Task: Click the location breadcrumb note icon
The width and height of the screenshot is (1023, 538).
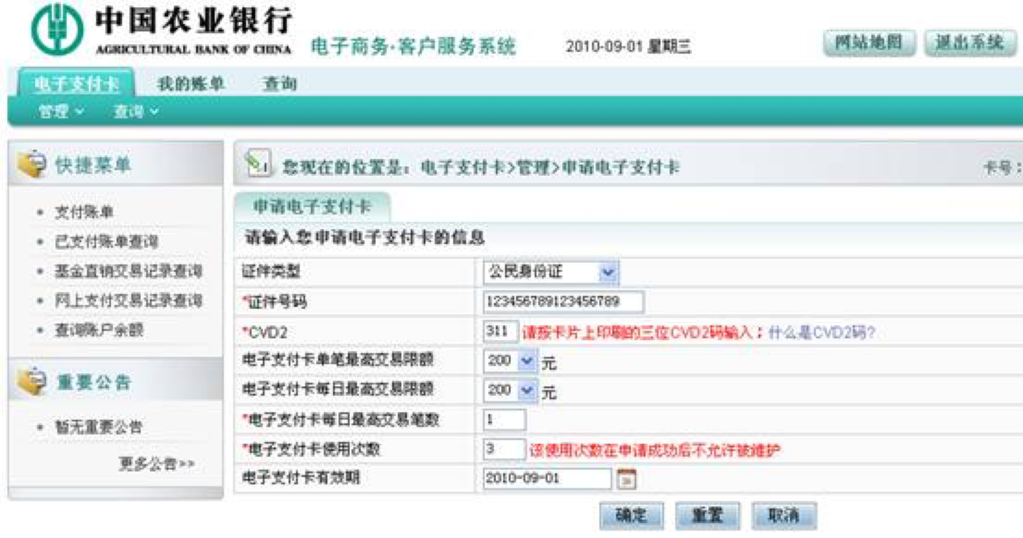Action: tap(258, 164)
